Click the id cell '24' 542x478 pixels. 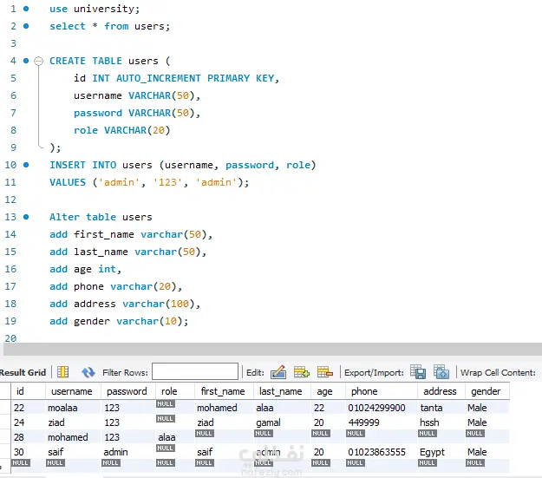click(28, 422)
